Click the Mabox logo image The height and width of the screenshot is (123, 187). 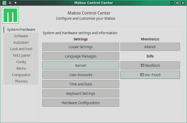(x=11, y=16)
